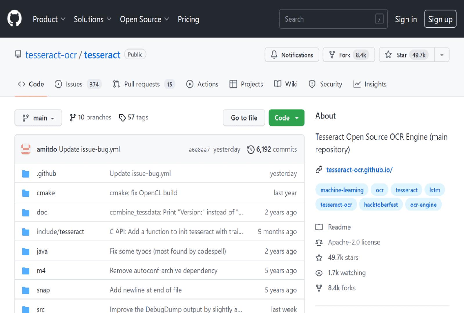Expand the Product menu

(x=48, y=19)
